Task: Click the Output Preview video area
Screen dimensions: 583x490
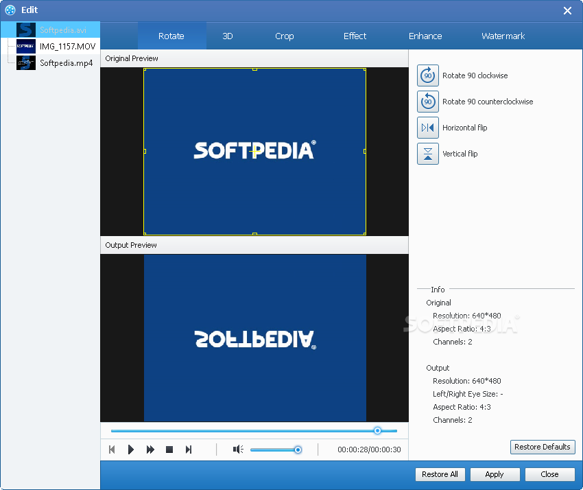Action: coord(254,338)
